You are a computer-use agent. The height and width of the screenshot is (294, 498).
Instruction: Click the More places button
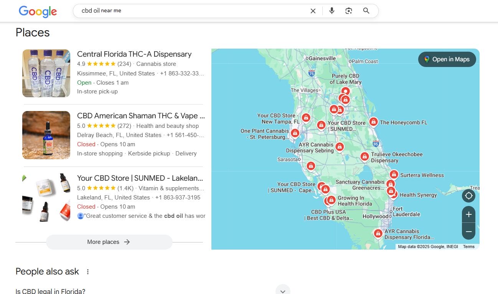tap(109, 242)
